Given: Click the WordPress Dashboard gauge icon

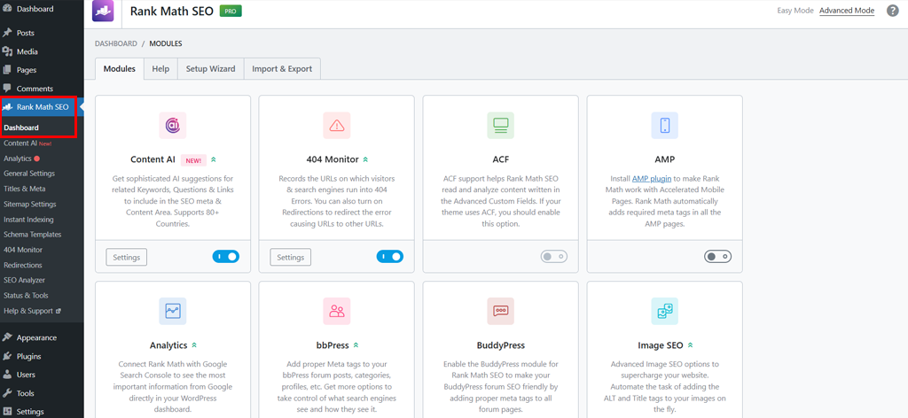Looking at the screenshot, I should click(7, 9).
